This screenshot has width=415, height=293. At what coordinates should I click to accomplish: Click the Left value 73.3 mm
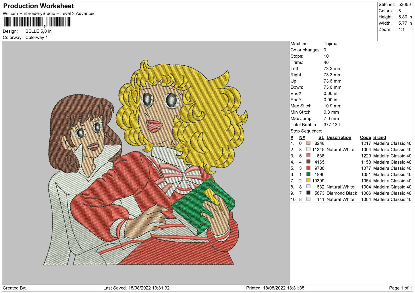333,69
